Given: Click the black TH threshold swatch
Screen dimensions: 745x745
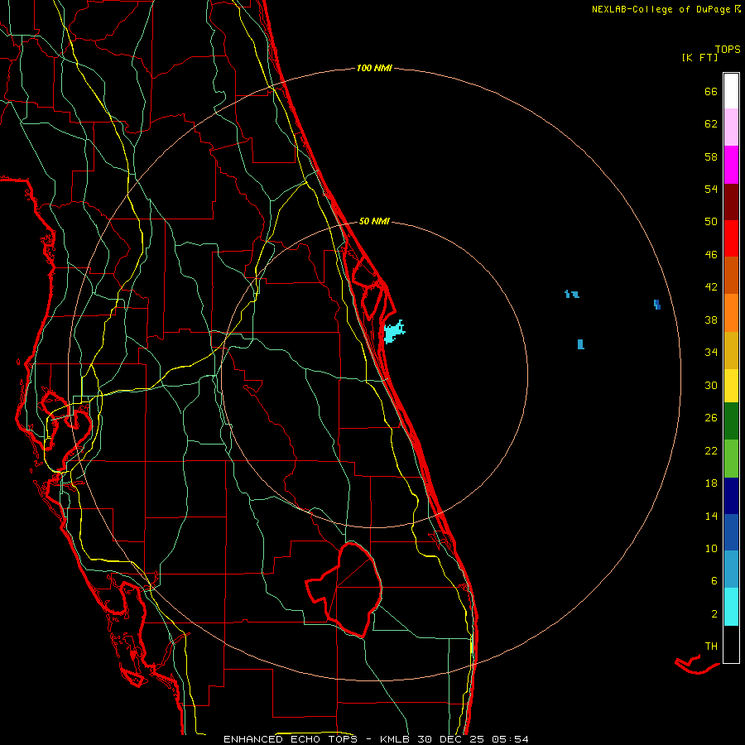Looking at the screenshot, I should [x=731, y=644].
